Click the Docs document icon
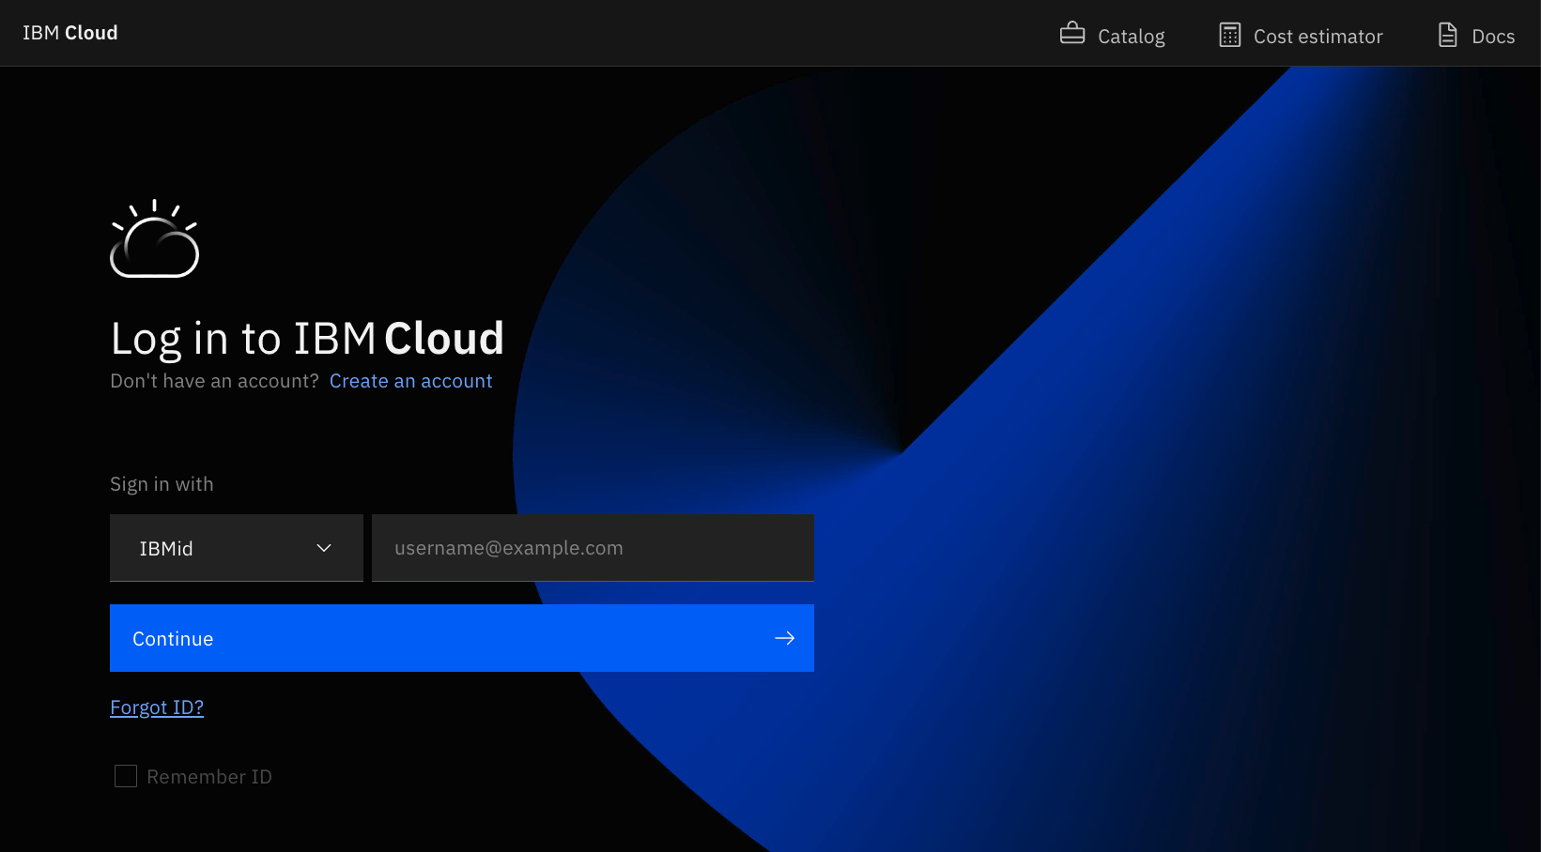 (1447, 35)
